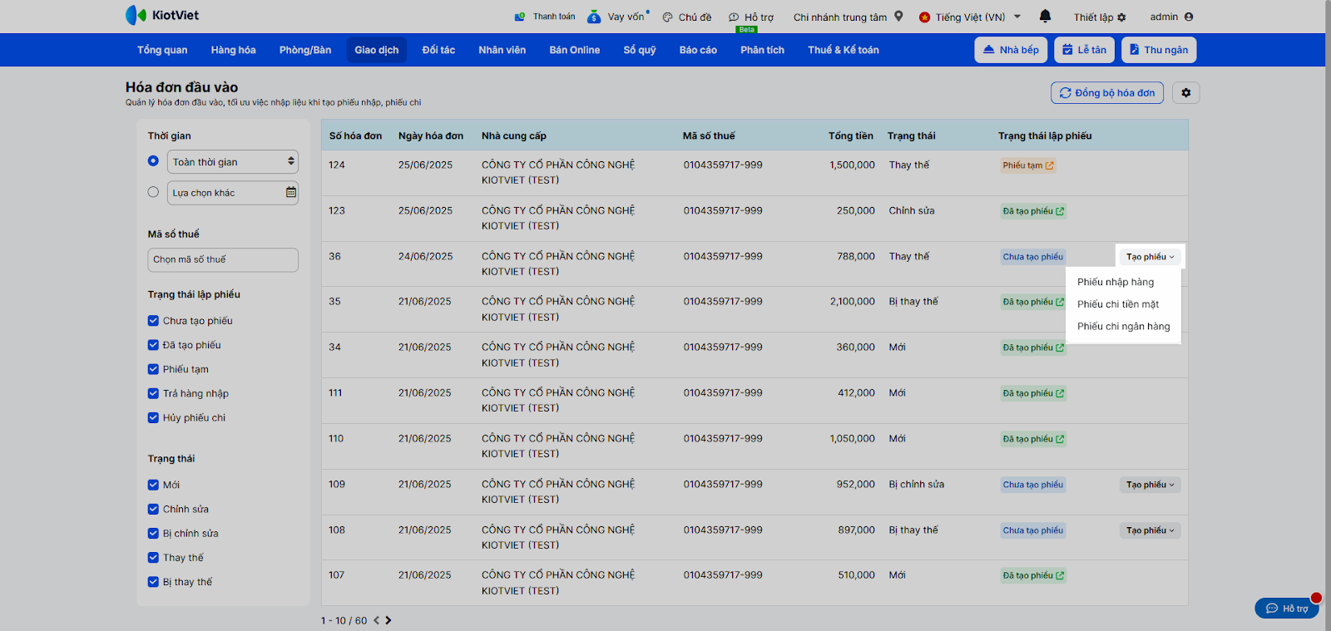Click the Vietnam flag language icon

[x=924, y=17]
